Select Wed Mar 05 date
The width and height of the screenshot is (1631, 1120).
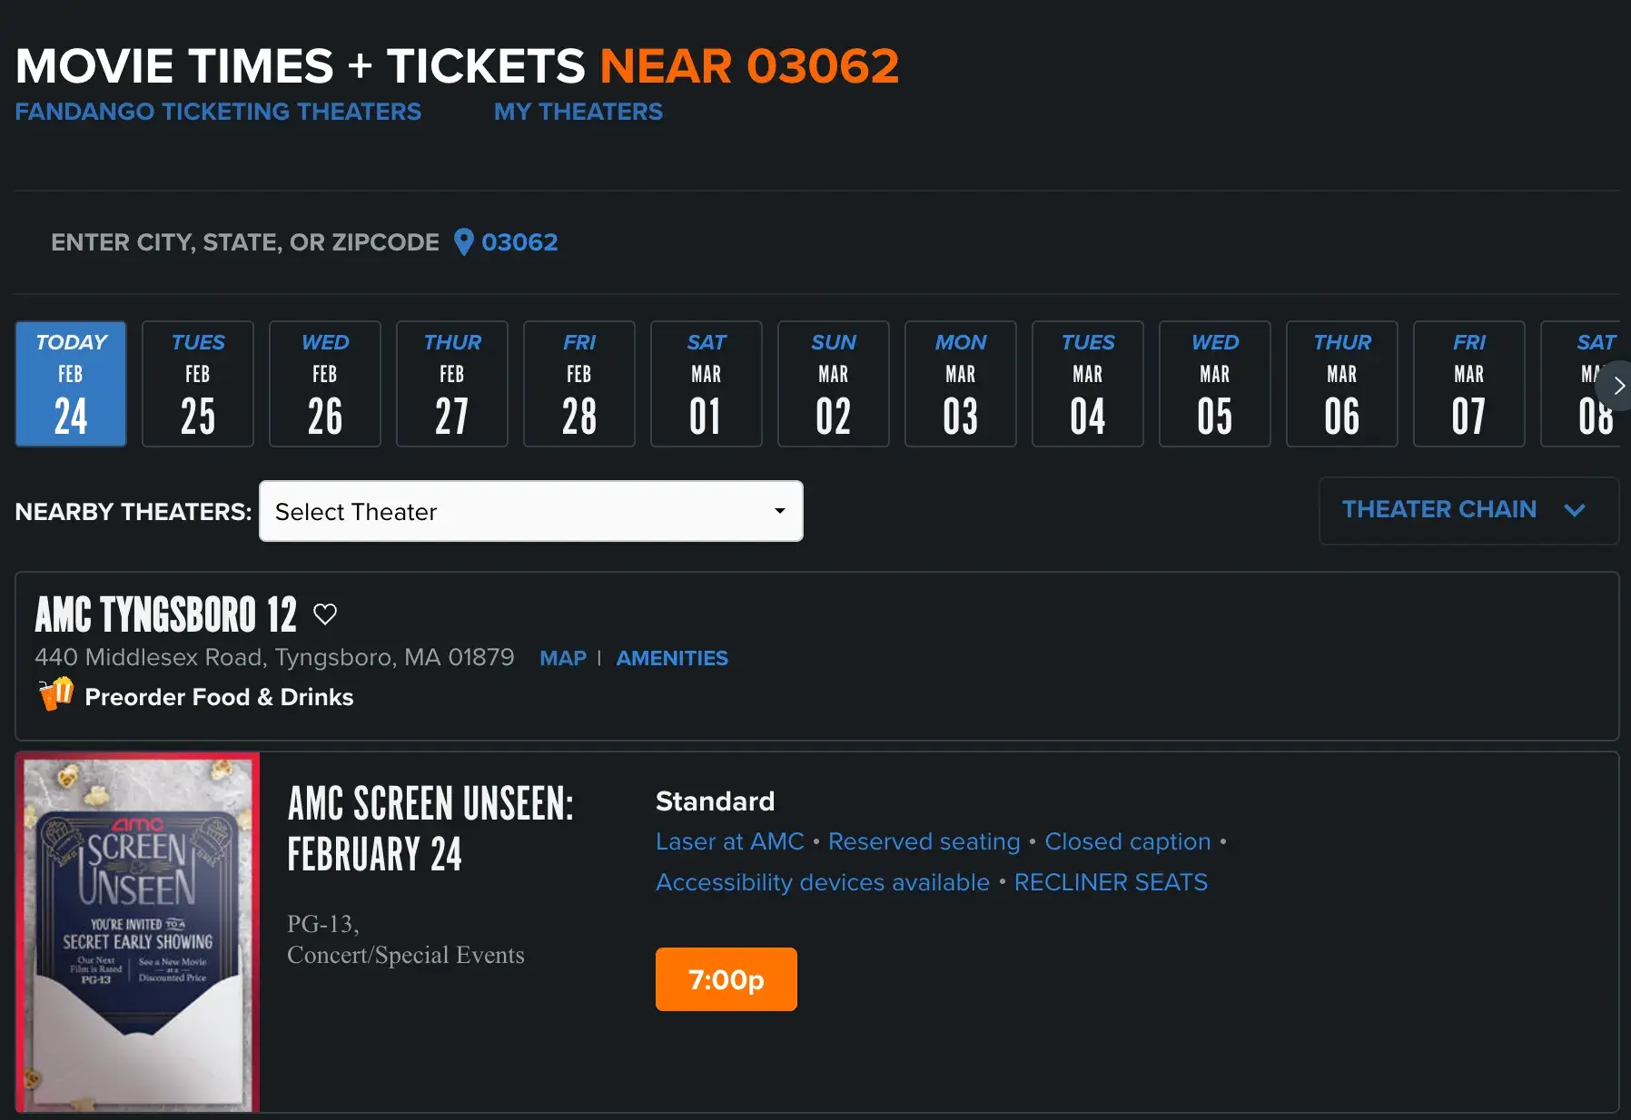click(x=1215, y=384)
